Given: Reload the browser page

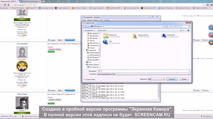Looking at the screenshot, I should [5, 5].
